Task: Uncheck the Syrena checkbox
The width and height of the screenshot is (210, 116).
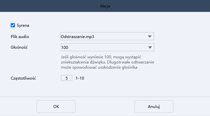Action: pyautogui.click(x=13, y=25)
